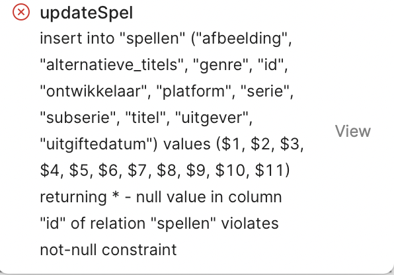Click the "uitgiftedatum" column name
The height and width of the screenshot is (275, 394).
pos(97,144)
